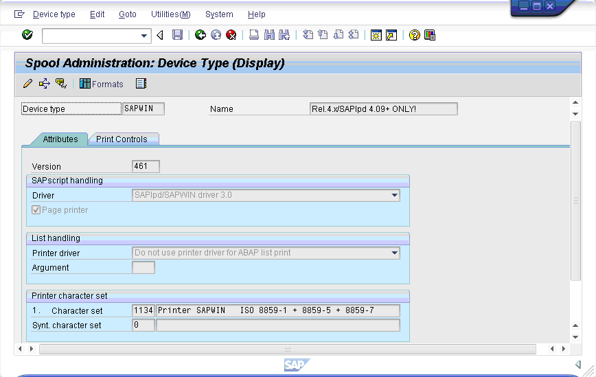Expand the SAPscript Driver dropdown

pyautogui.click(x=395, y=195)
